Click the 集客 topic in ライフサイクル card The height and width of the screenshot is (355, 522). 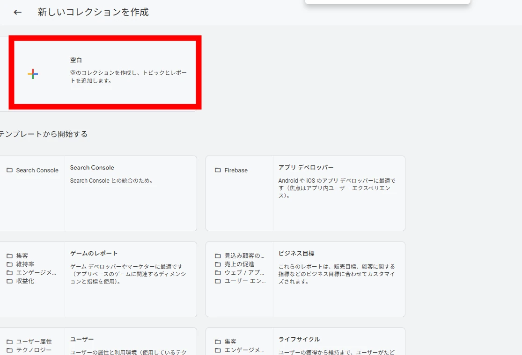(x=230, y=342)
